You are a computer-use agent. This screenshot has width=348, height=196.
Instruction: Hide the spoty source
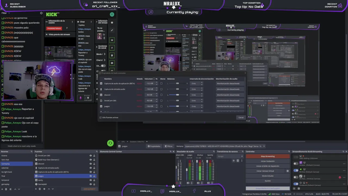click(91, 180)
